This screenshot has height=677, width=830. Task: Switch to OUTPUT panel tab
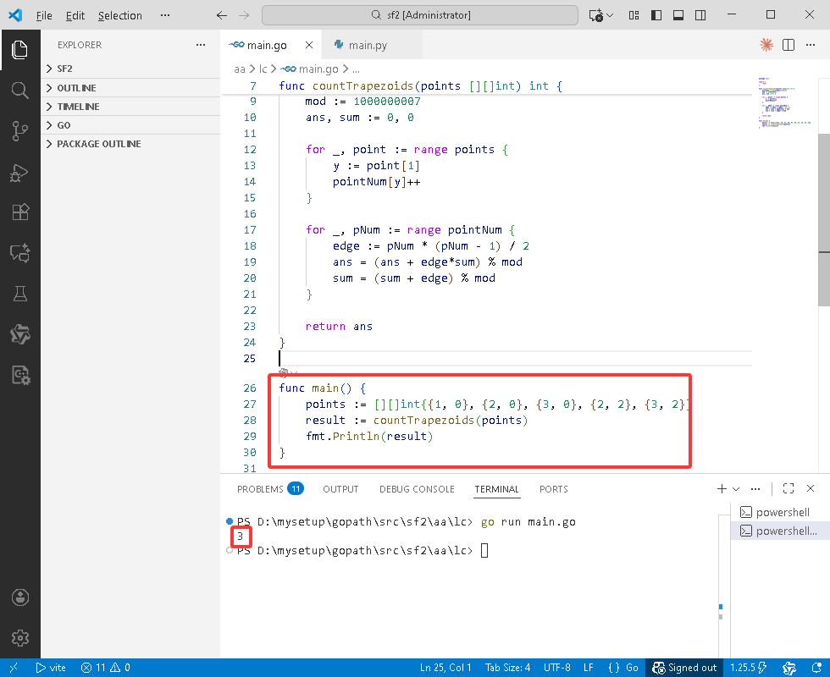coord(340,489)
